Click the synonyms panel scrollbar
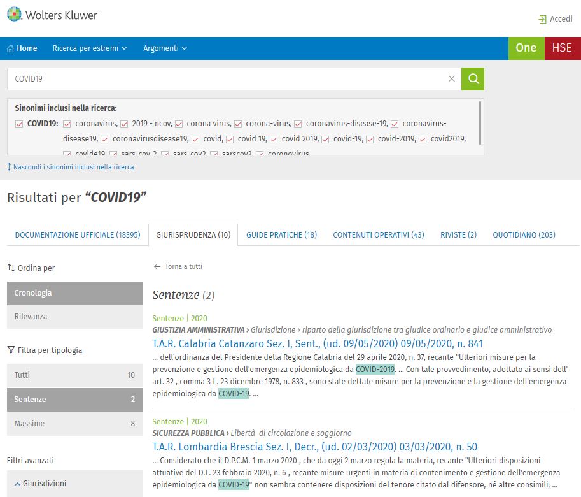Screen dimensions: 581x497 (480, 122)
